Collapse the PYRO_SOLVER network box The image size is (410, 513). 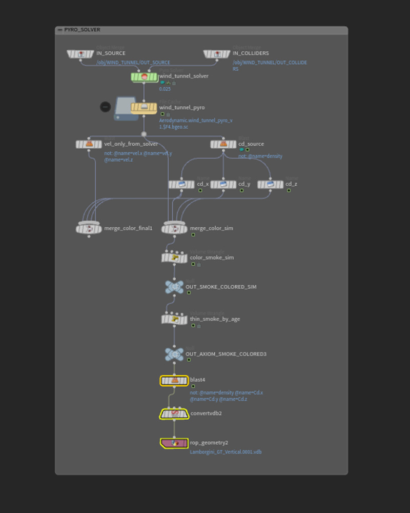coord(59,30)
